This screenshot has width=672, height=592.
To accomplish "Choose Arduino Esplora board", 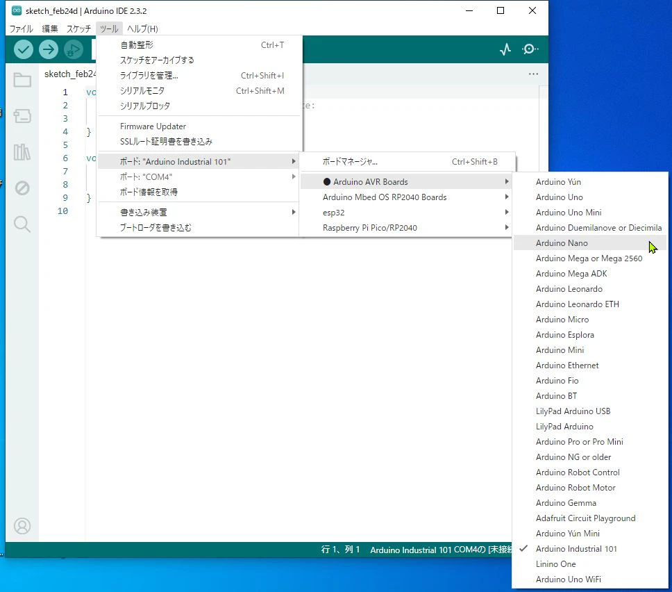I will point(590,335).
